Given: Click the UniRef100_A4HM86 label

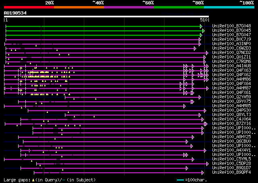Looking at the screenshot, I should pos(231,79).
